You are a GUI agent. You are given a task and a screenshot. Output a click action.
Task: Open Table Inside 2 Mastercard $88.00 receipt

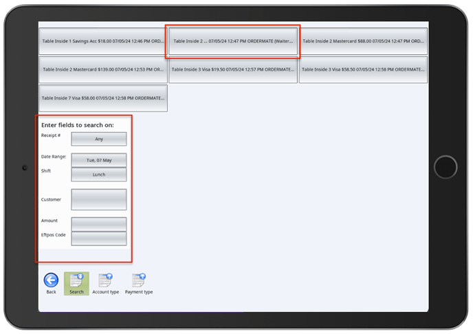pos(363,41)
